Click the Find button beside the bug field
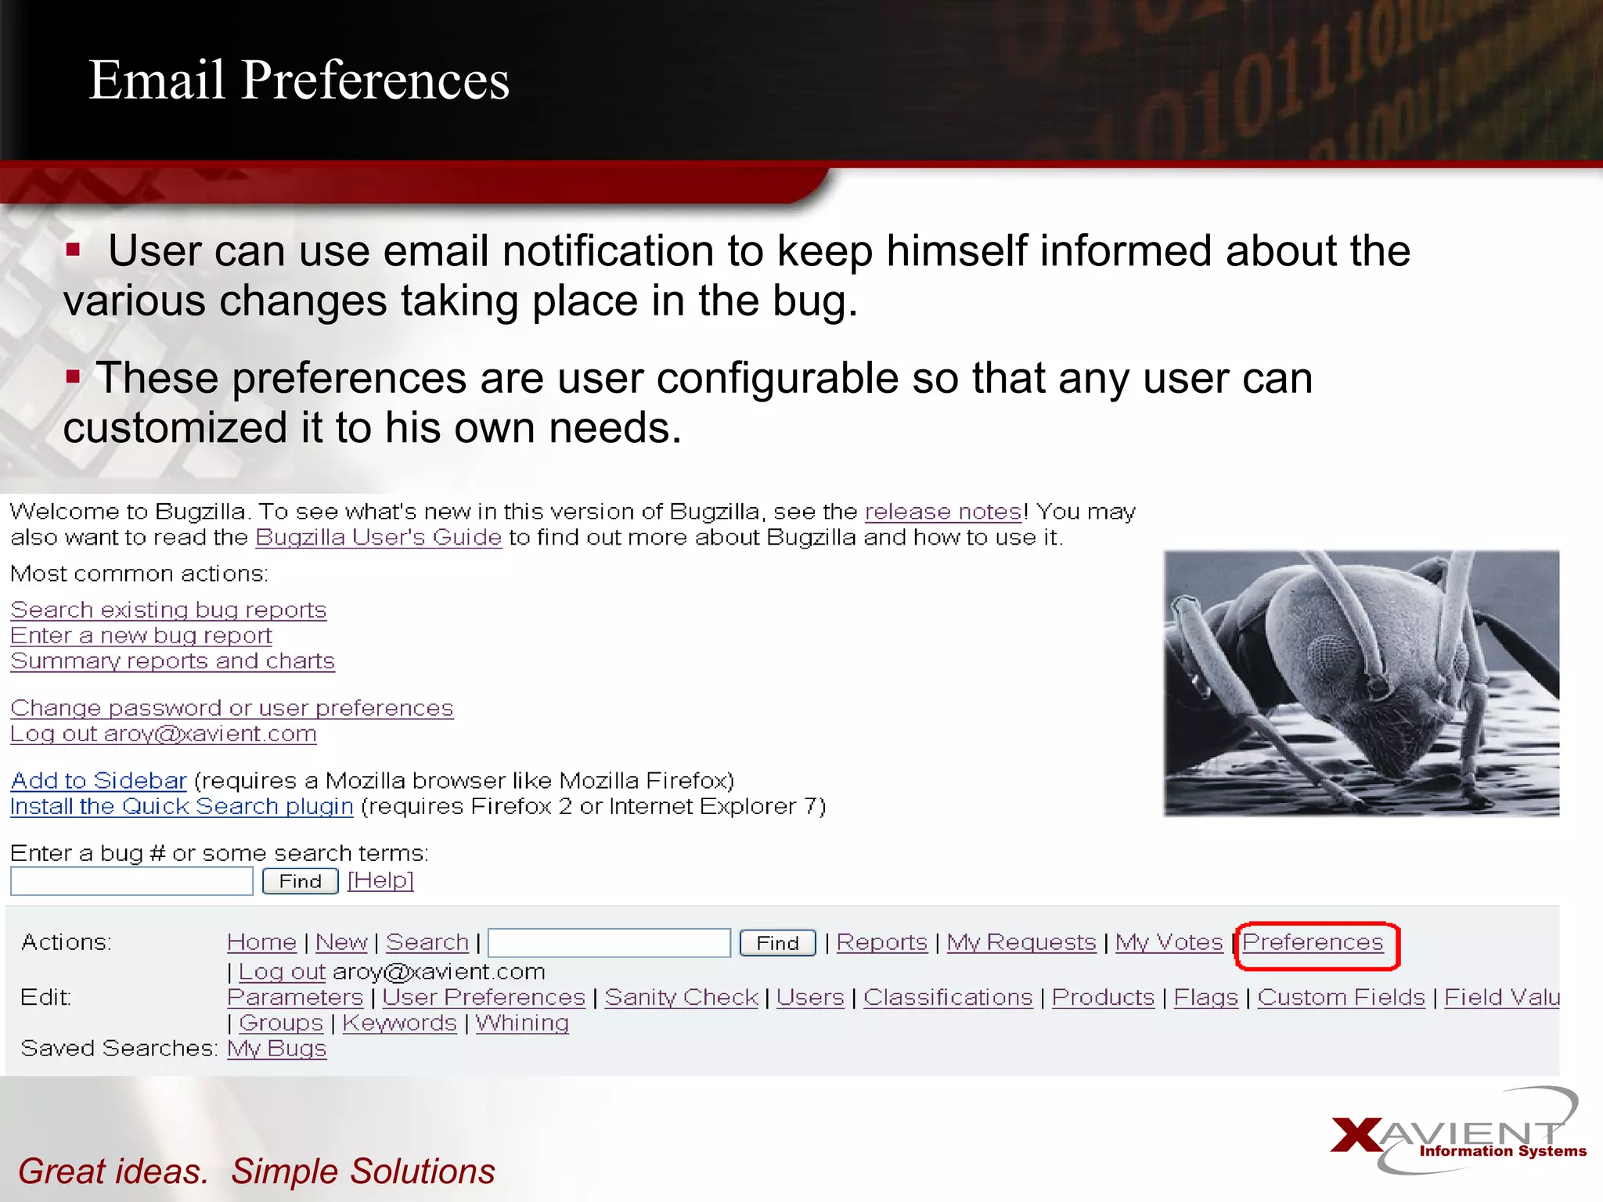 click(300, 881)
